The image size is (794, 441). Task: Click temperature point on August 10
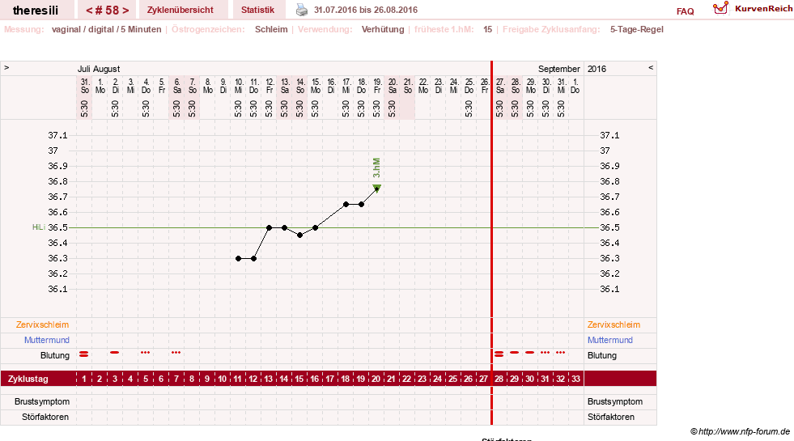[239, 259]
